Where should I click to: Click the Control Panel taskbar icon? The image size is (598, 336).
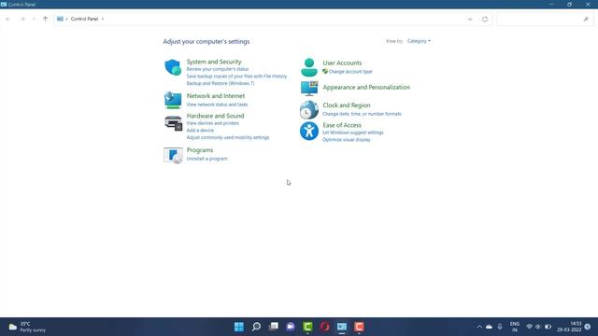pos(342,327)
